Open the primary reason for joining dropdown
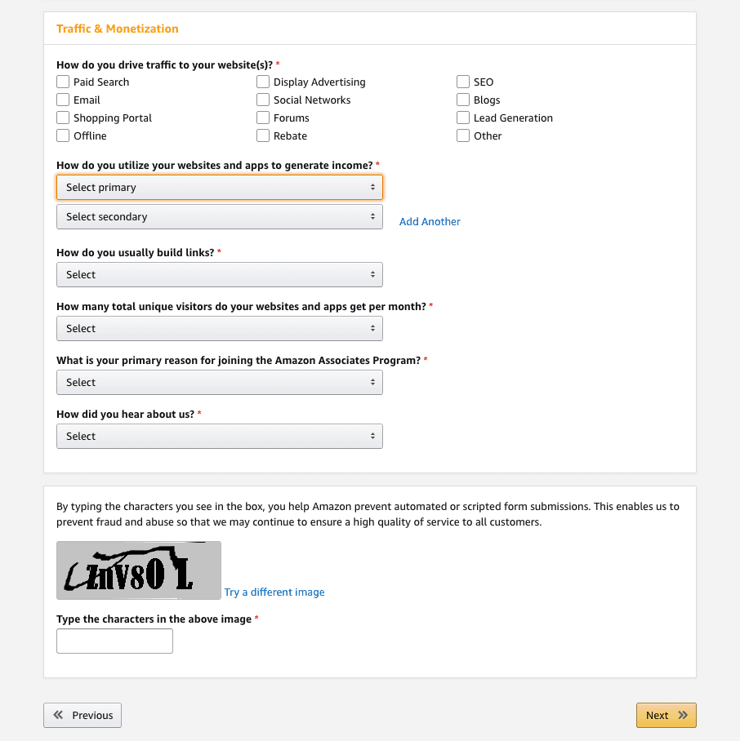 click(x=219, y=382)
